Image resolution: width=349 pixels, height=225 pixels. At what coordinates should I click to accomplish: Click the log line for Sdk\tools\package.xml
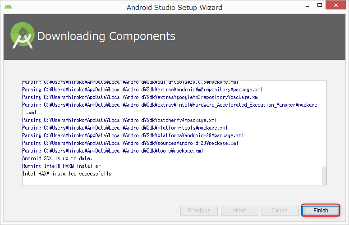click(x=112, y=151)
